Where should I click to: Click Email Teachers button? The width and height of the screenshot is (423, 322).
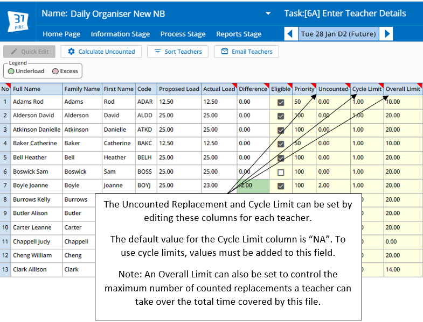(x=247, y=52)
